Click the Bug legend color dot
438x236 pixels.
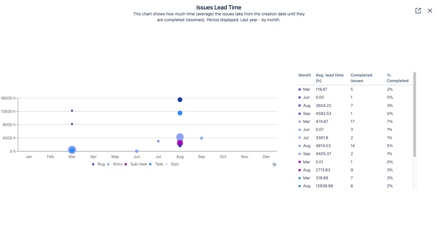click(x=93, y=164)
